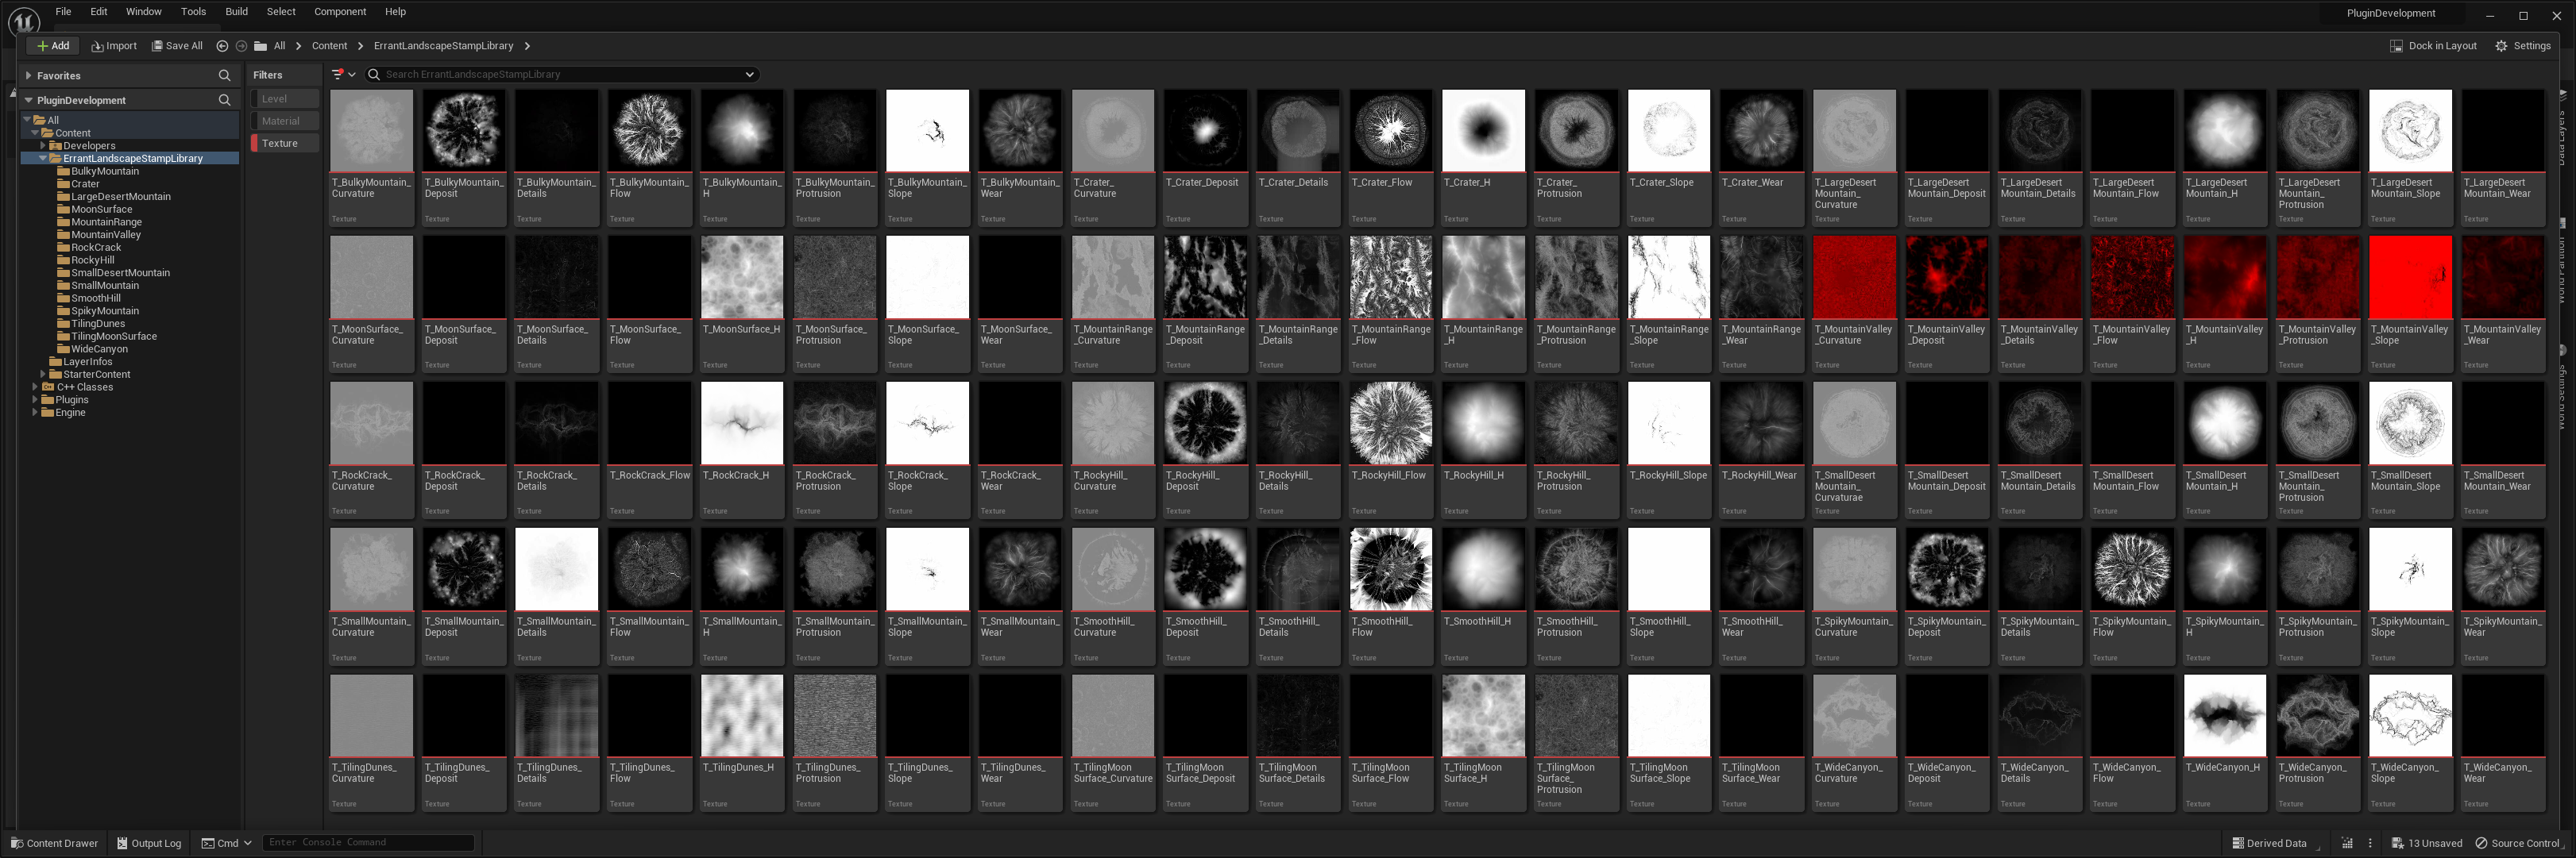Screen dimensions: 2576x858
Task: Click the Import button icon
Action: 97,46
